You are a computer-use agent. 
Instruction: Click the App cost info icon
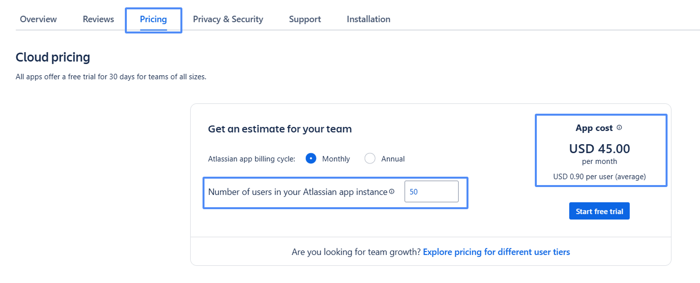point(619,128)
